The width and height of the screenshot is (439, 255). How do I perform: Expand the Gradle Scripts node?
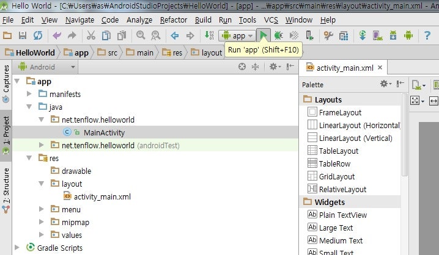(17, 248)
